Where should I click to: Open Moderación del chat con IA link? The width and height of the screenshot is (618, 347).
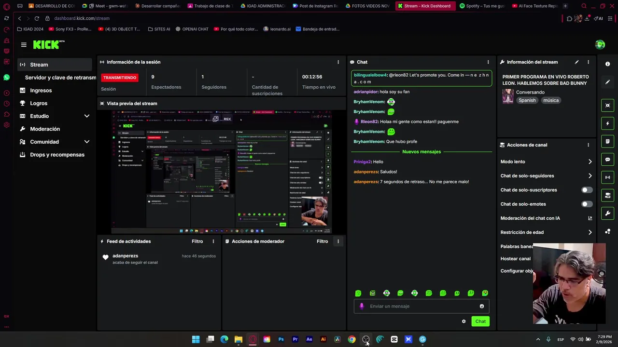point(546,218)
